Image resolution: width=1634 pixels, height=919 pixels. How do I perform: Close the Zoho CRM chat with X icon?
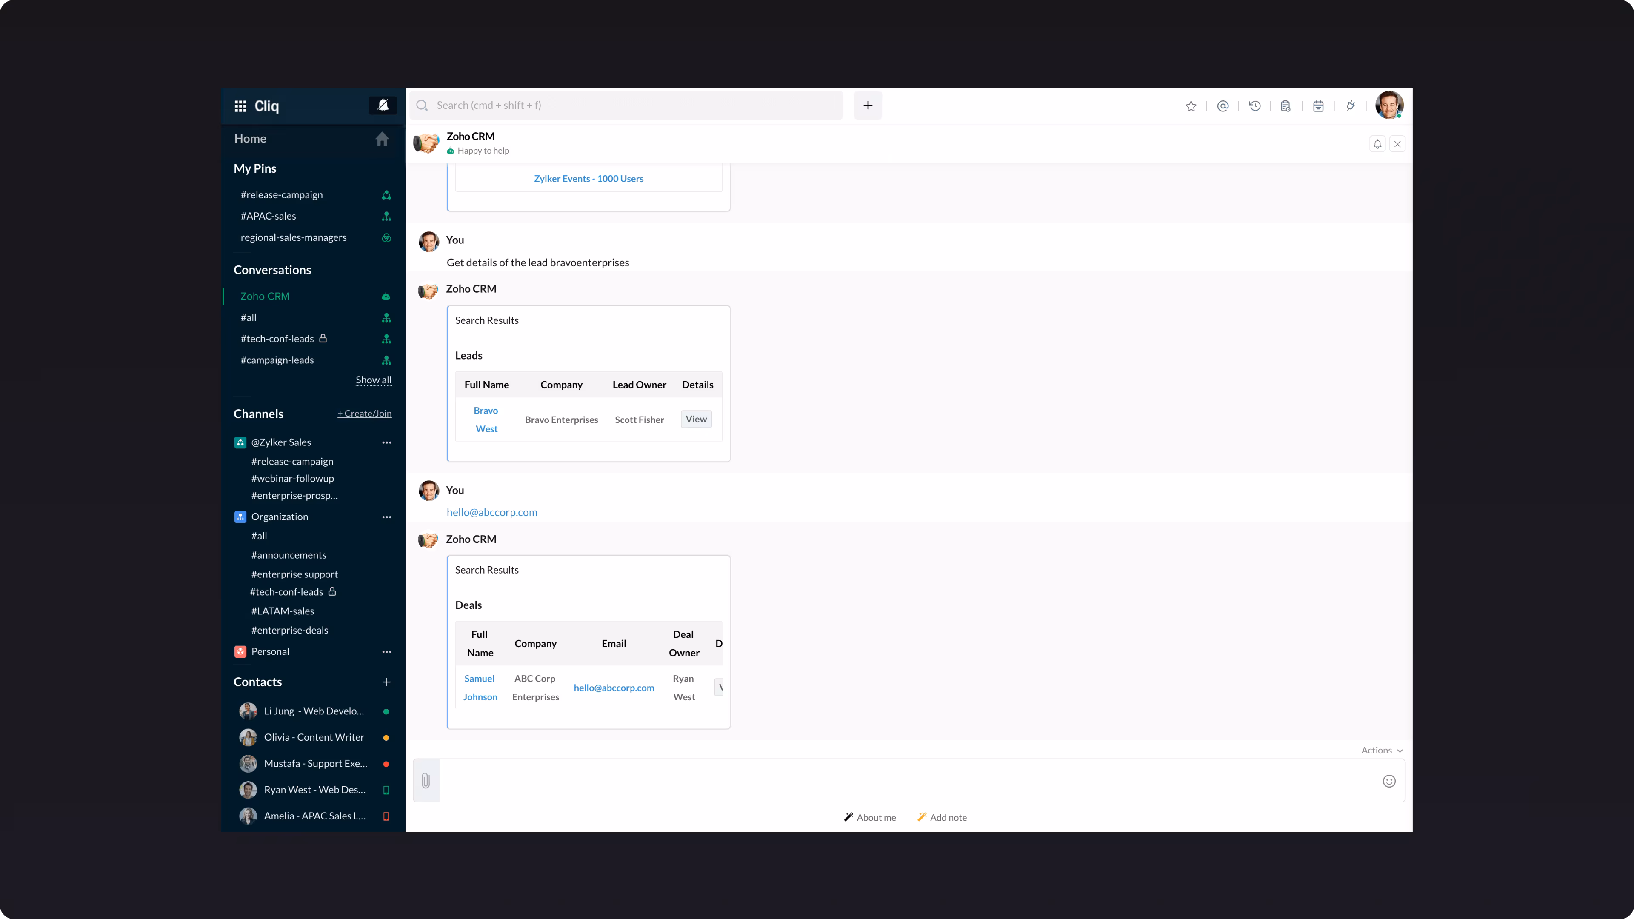(x=1397, y=144)
